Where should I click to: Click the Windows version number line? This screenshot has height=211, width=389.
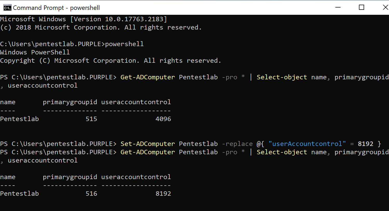pos(84,19)
